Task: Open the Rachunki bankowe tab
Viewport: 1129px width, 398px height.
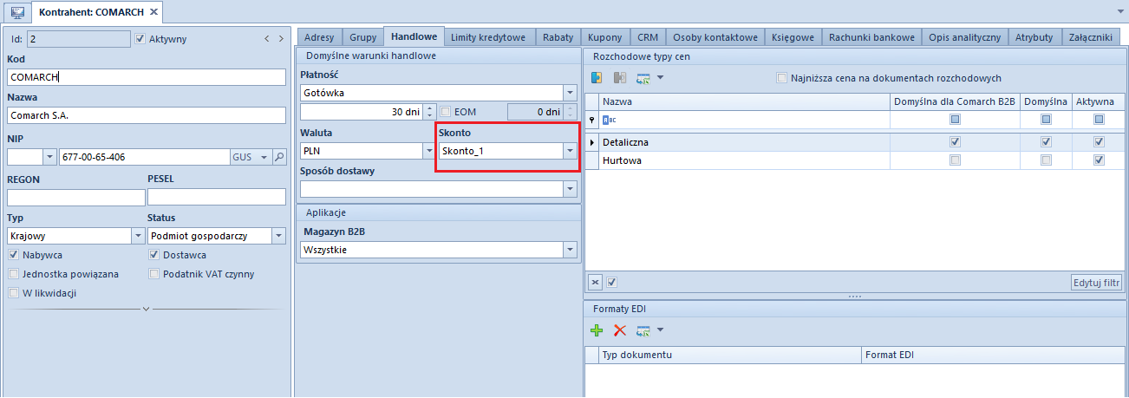Action: pos(871,37)
